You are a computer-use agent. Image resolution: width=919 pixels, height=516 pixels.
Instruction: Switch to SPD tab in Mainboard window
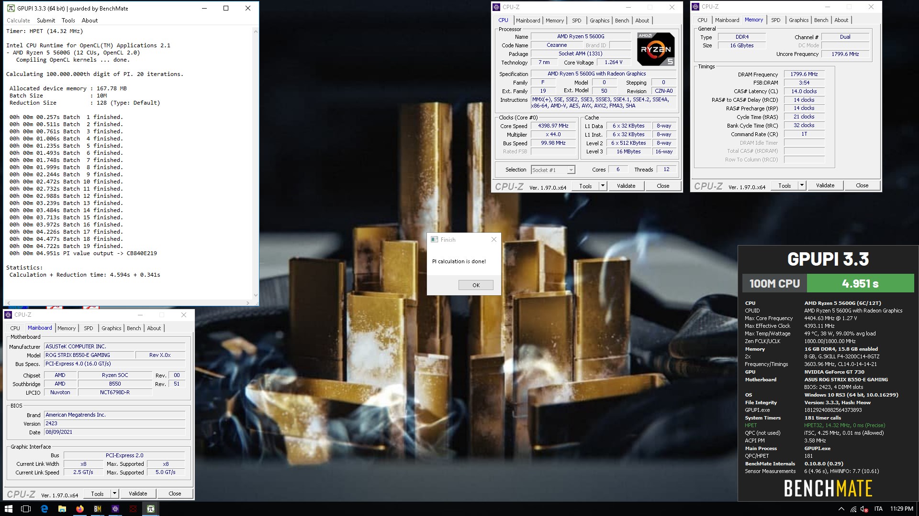coord(89,328)
